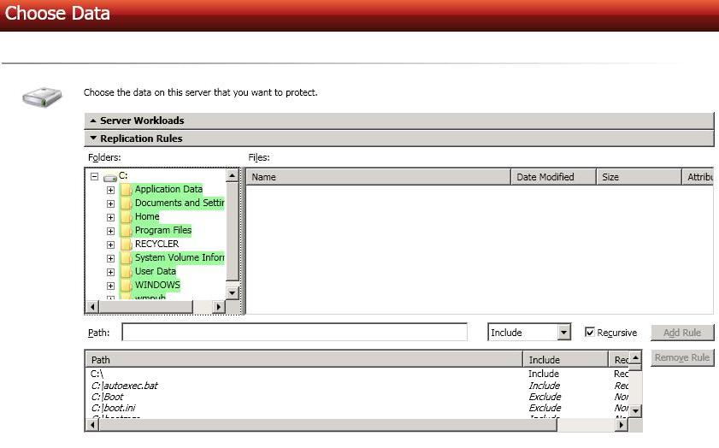Click the server disk icon beside instructions
The width and height of the screenshot is (719, 448).
click(42, 96)
